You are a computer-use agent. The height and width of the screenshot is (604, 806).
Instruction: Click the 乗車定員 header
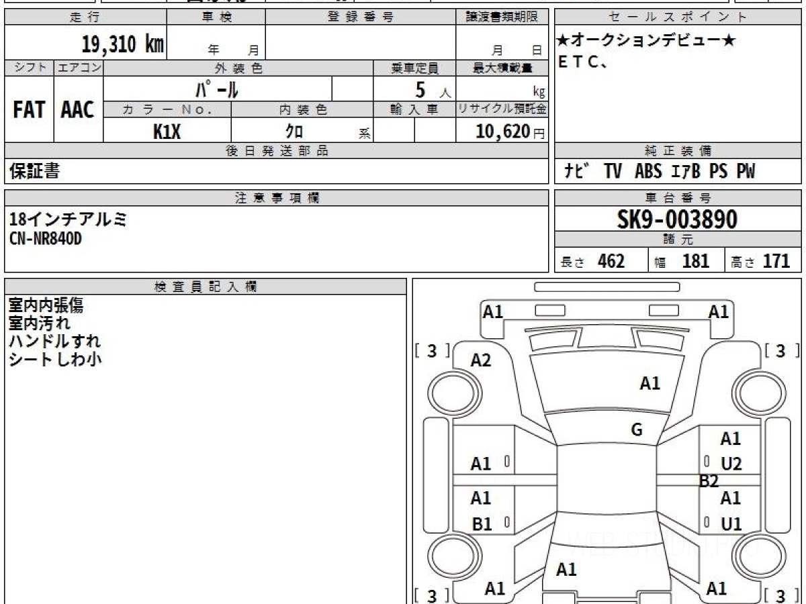pyautogui.click(x=414, y=68)
